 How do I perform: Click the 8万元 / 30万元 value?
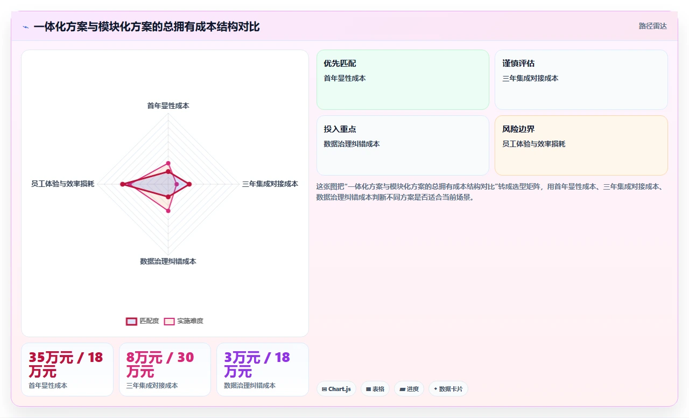[160, 365]
